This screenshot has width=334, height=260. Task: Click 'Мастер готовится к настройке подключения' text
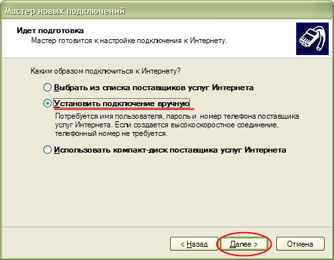tap(129, 40)
